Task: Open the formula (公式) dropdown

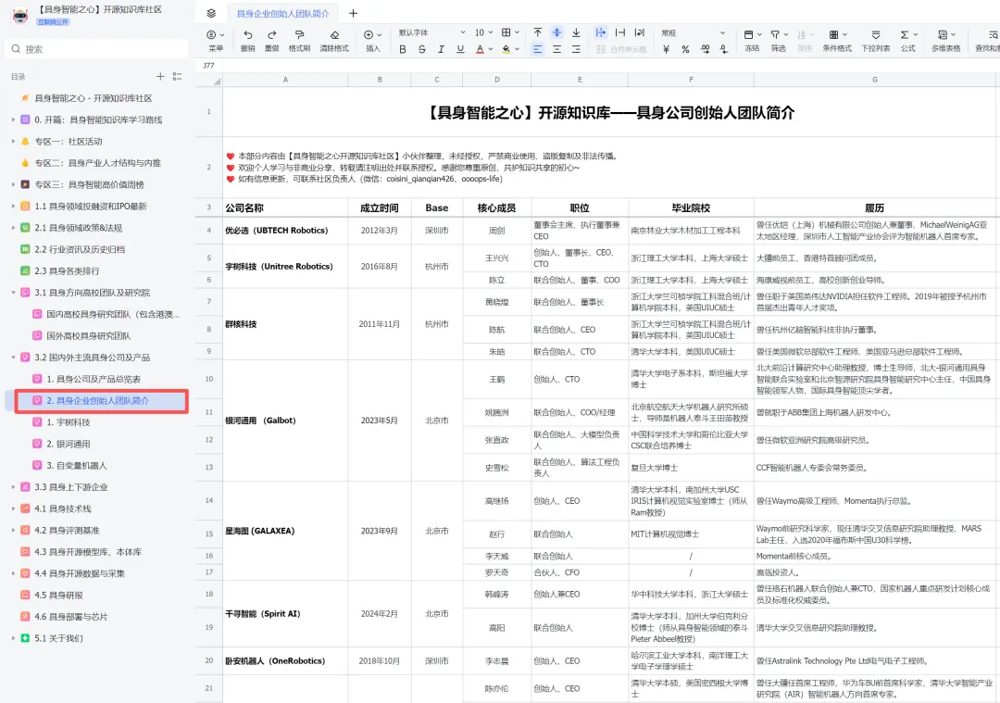Action: coord(908,41)
